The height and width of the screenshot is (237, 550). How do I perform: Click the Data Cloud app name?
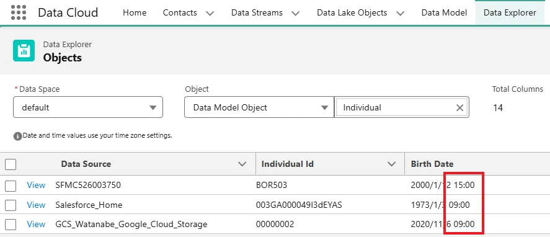[x=68, y=12]
